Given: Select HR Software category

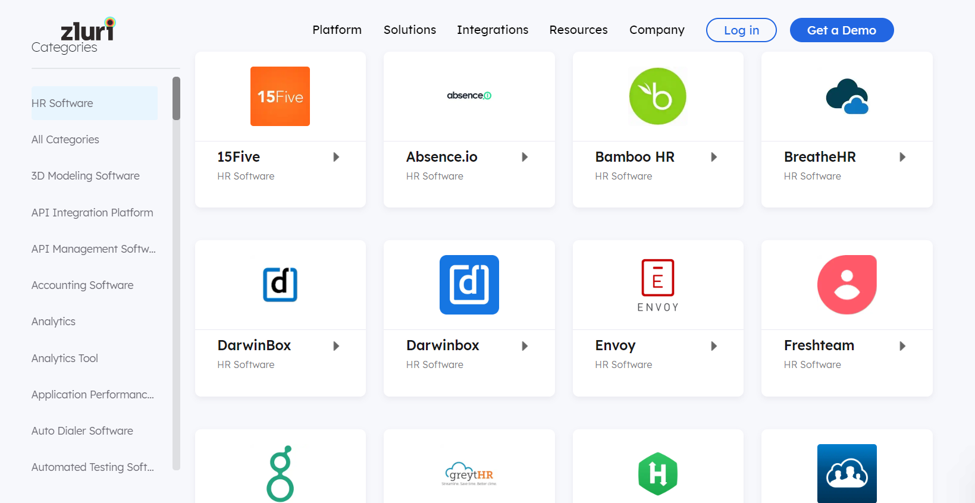Looking at the screenshot, I should [x=95, y=103].
